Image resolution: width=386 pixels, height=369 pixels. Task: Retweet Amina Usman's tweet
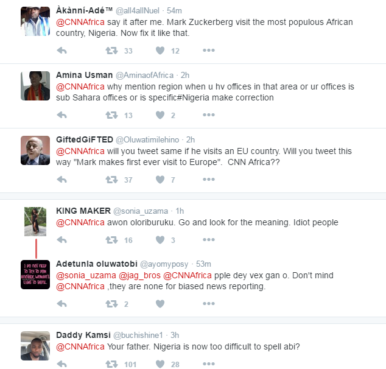[x=111, y=115]
